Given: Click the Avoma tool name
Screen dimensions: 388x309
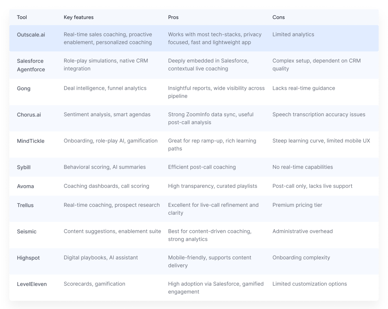Looking at the screenshot, I should (26, 186).
